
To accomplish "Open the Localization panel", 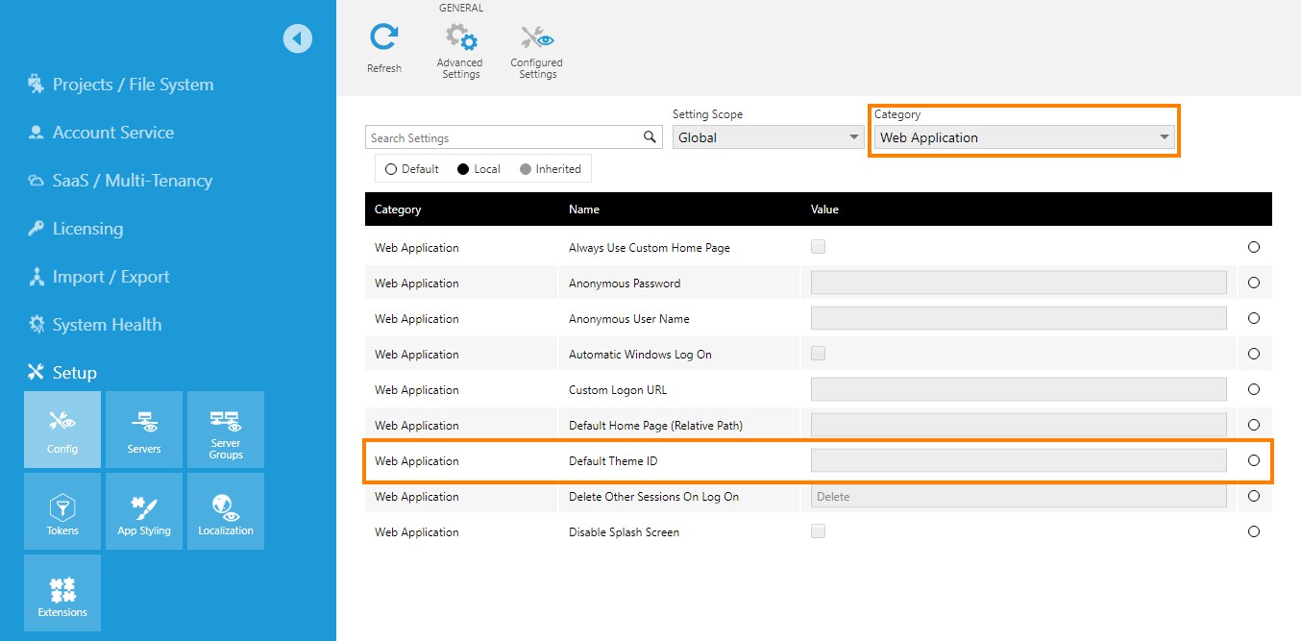I will pyautogui.click(x=225, y=510).
